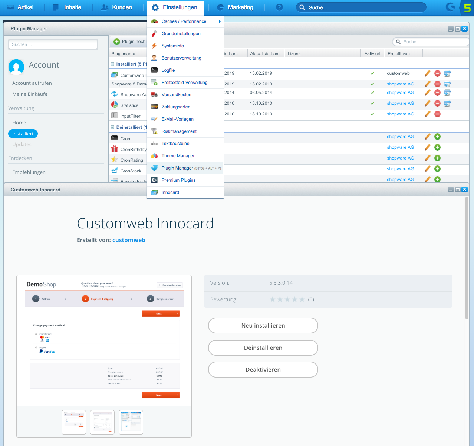Screen dimensions: 474x446
Task: Click the Shopware 5 logo icon
Action: click(467, 8)
